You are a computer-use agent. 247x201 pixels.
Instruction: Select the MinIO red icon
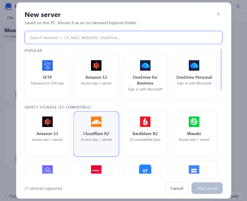point(96,169)
